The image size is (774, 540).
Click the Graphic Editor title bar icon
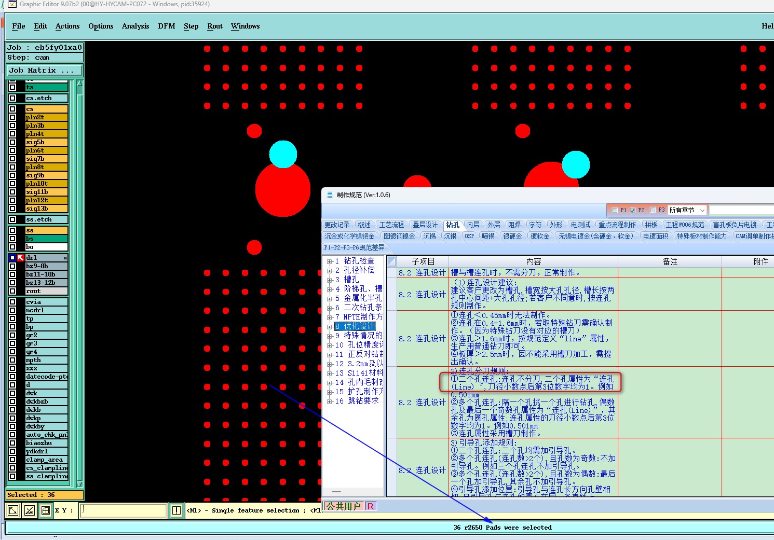(12, 4)
